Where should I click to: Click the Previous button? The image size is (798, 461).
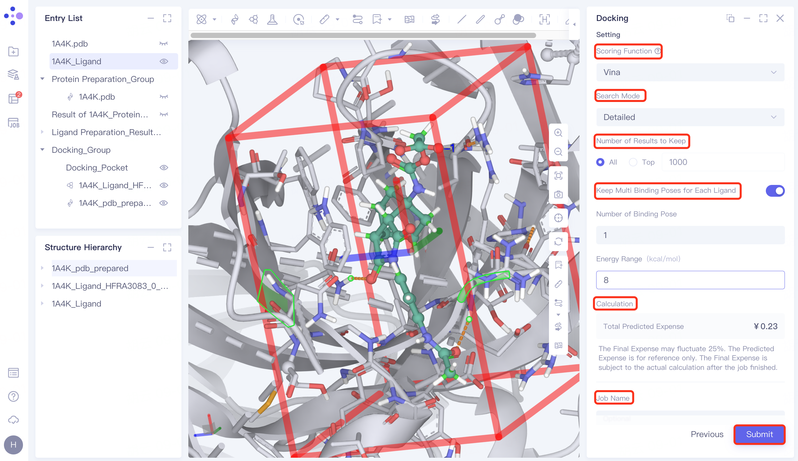[707, 434]
